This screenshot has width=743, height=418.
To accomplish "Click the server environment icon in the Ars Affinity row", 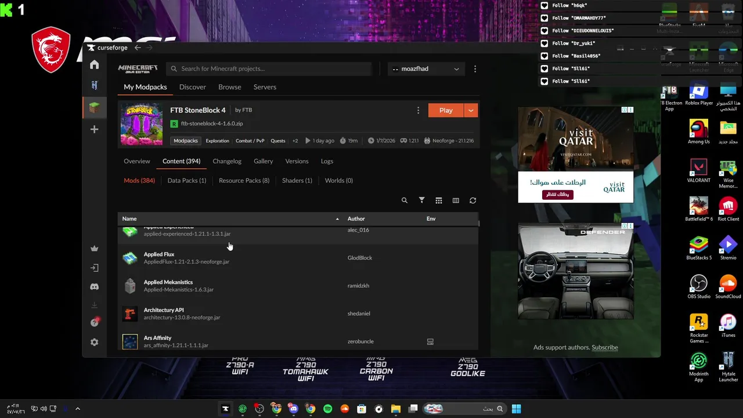I will [x=430, y=342].
